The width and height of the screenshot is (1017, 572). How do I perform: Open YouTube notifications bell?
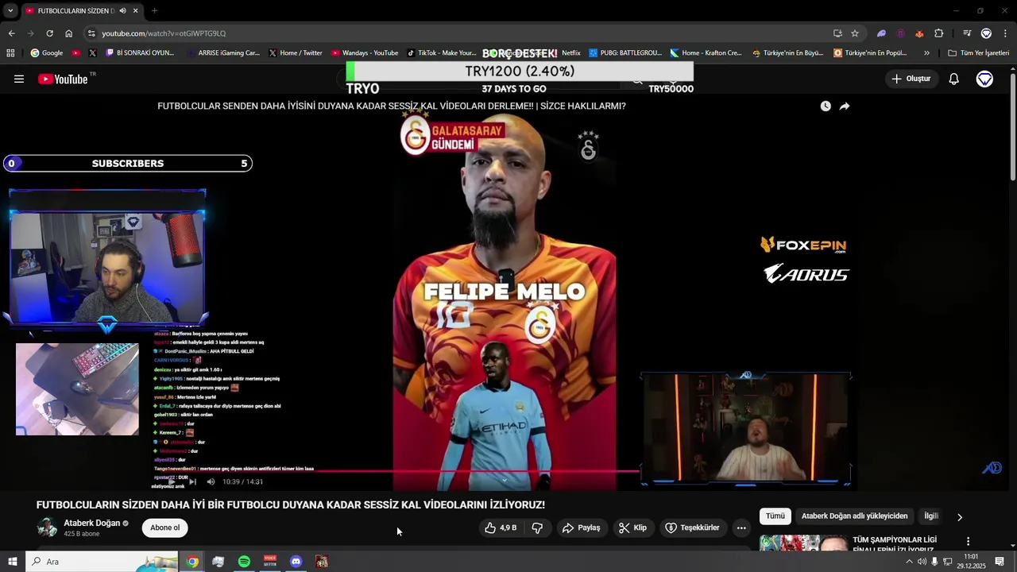(x=954, y=79)
